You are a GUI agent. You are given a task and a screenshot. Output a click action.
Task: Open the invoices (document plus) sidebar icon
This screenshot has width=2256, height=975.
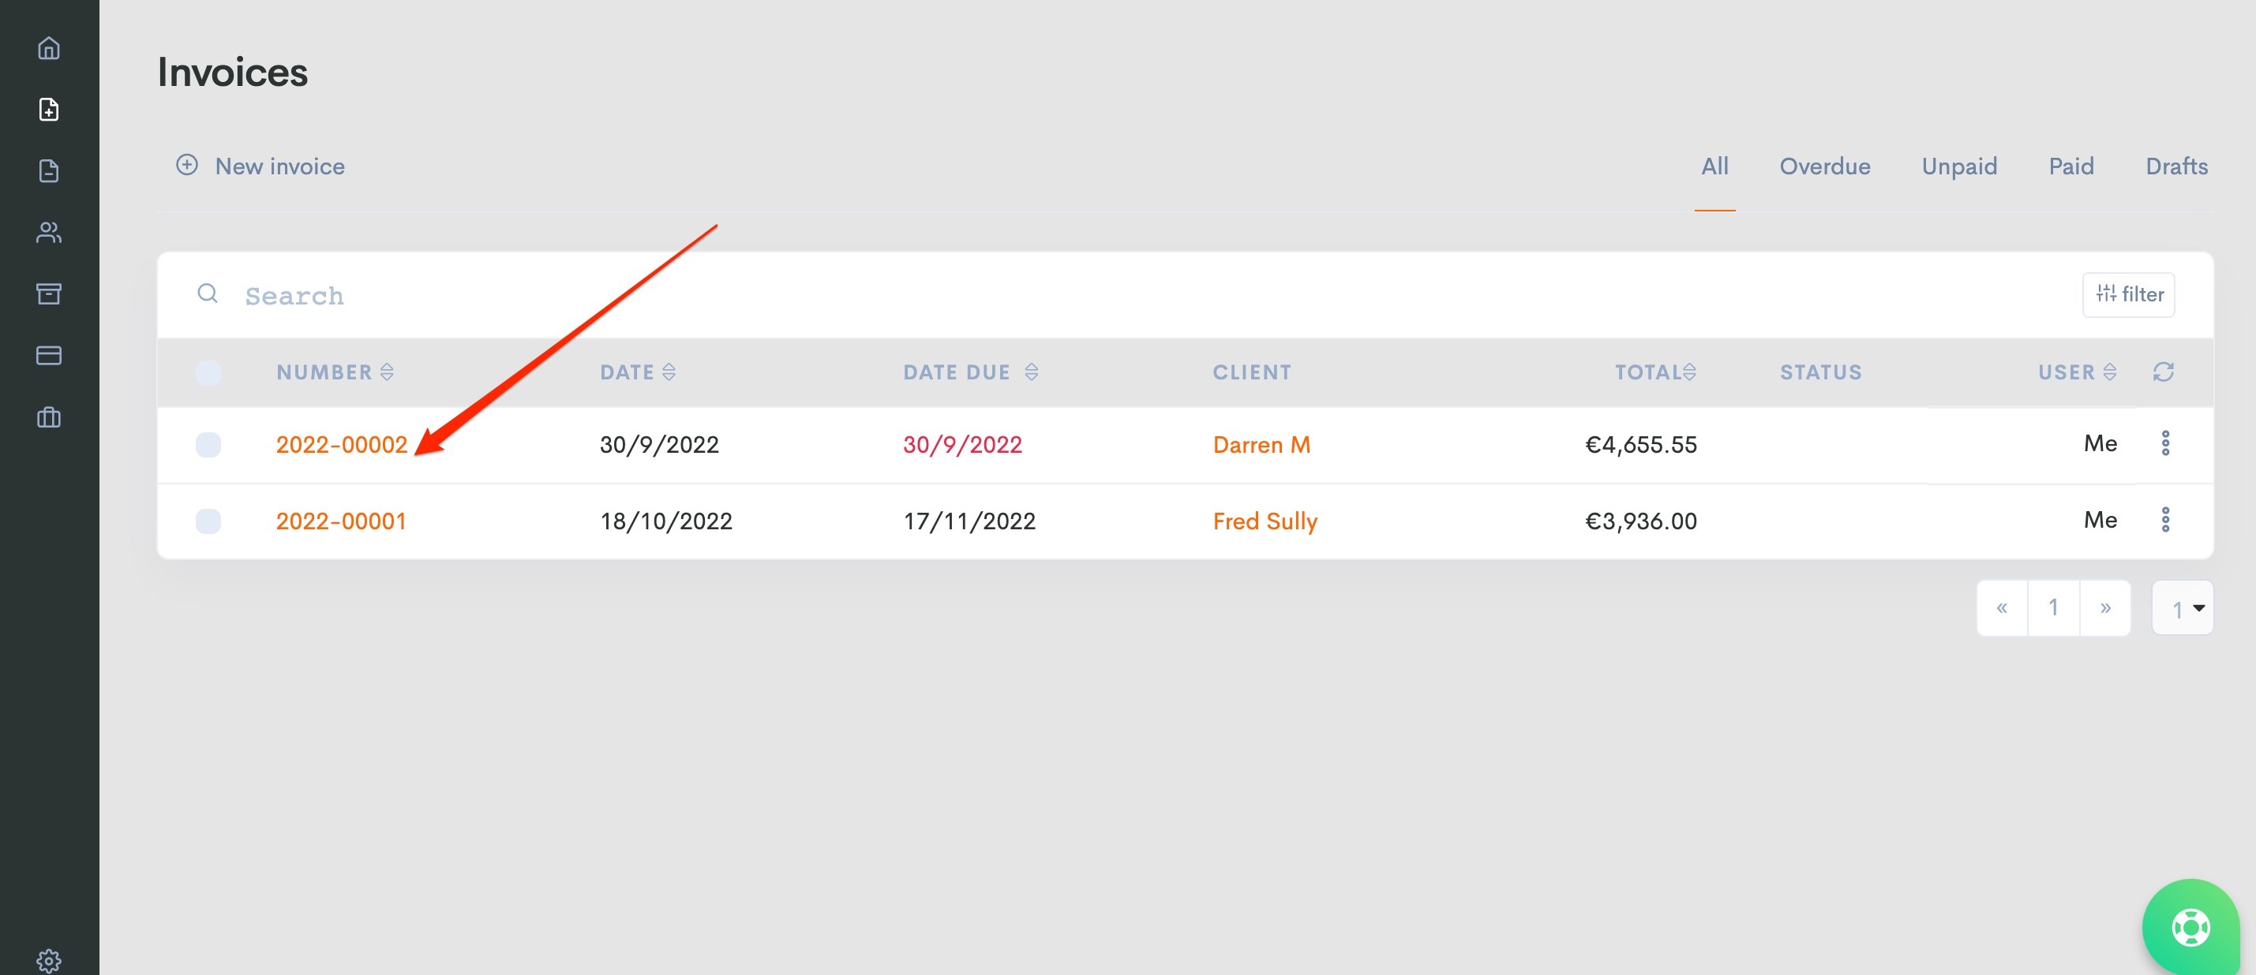(x=49, y=110)
